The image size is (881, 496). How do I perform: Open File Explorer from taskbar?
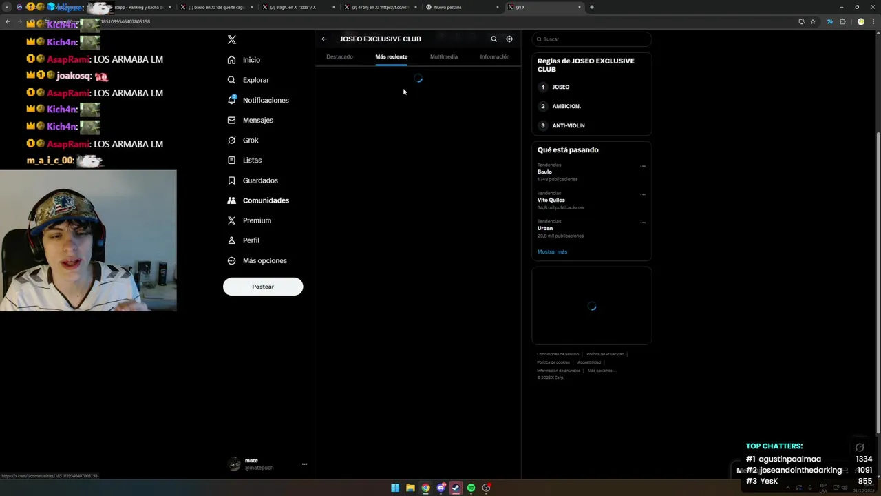[410, 488]
